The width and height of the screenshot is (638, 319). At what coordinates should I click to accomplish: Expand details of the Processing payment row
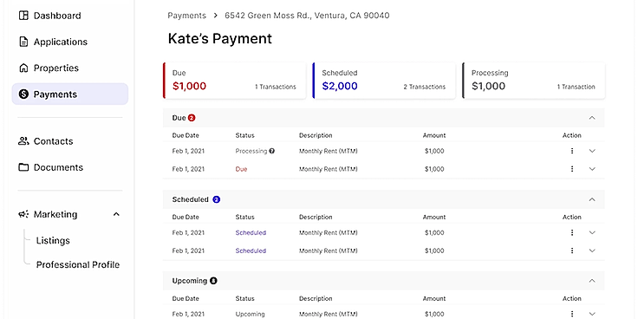click(x=592, y=151)
